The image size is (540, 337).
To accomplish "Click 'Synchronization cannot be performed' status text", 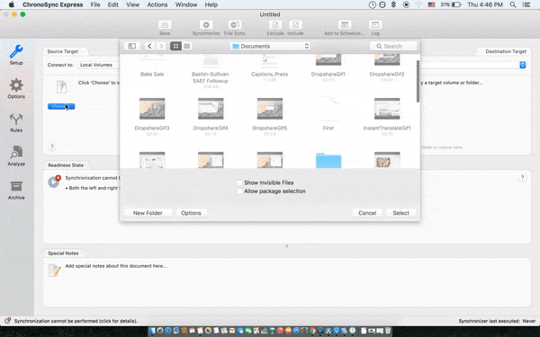I will [76, 321].
